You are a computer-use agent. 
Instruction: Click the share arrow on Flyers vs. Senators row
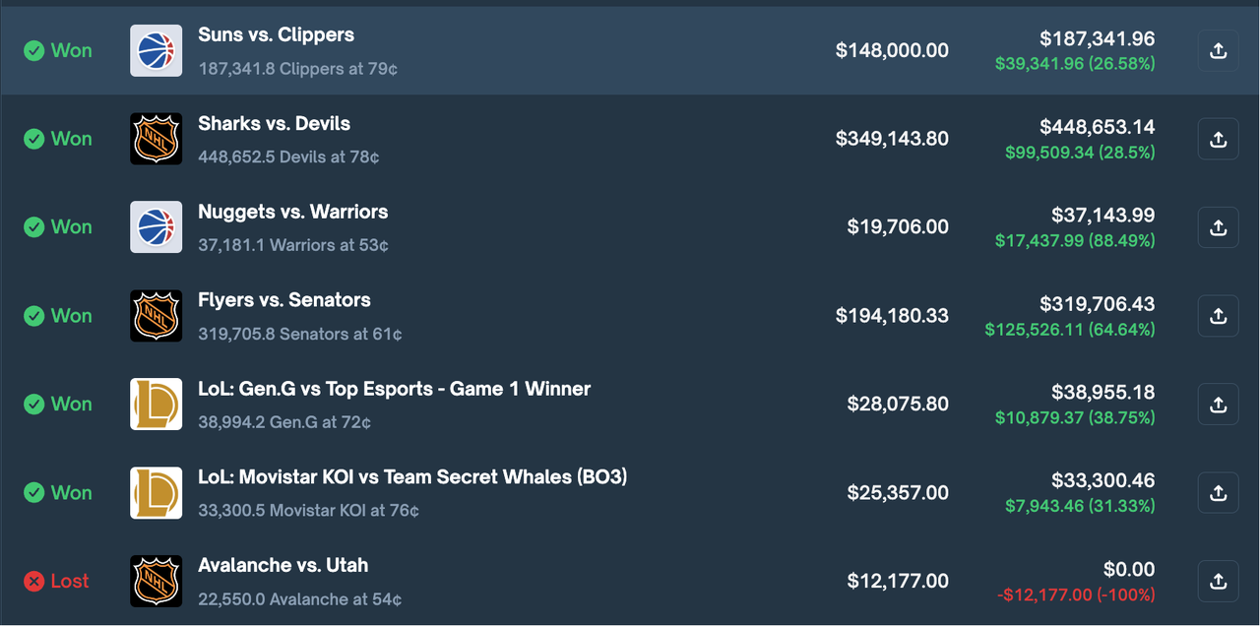1218,316
